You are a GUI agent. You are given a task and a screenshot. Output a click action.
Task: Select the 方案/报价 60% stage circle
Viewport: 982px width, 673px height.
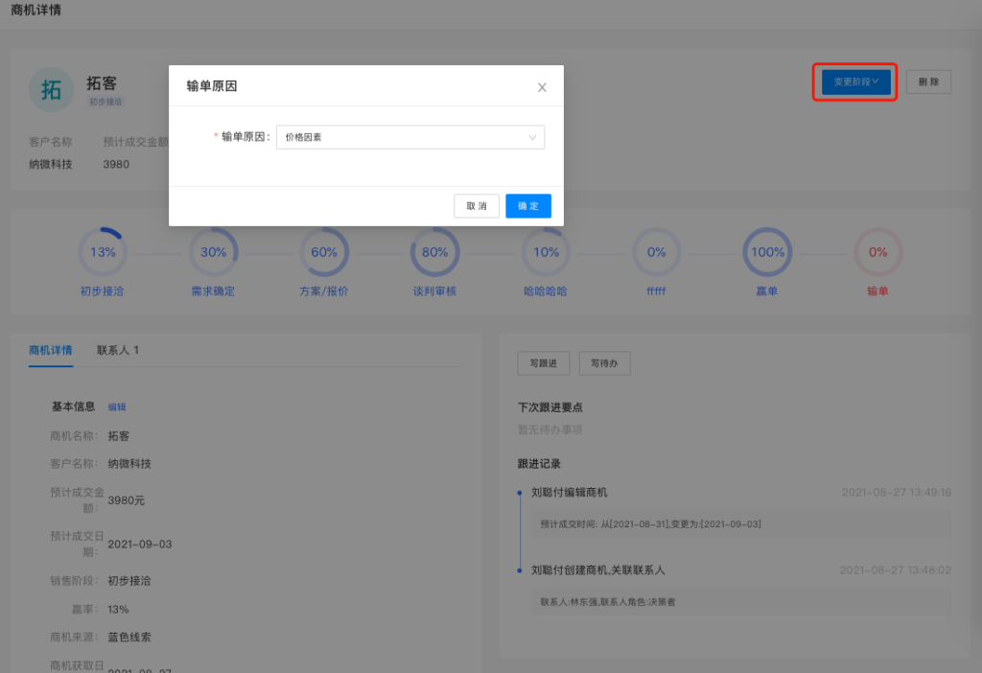point(324,253)
